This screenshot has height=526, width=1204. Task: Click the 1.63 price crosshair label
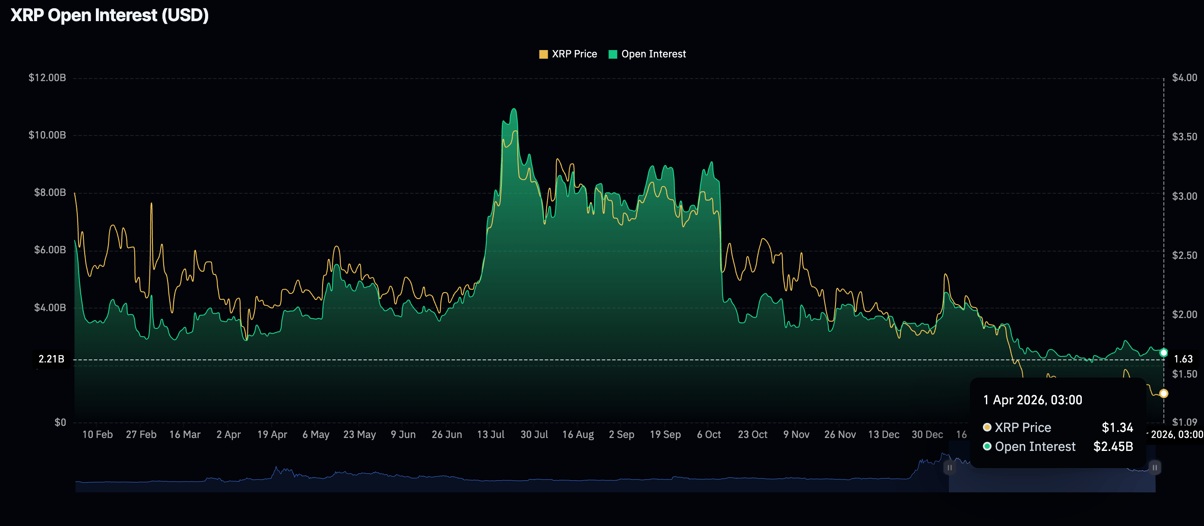point(1183,359)
